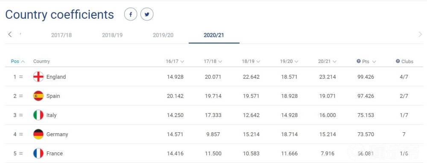Select the 2018/19 season tab
This screenshot has height=163, width=427.
coord(112,35)
